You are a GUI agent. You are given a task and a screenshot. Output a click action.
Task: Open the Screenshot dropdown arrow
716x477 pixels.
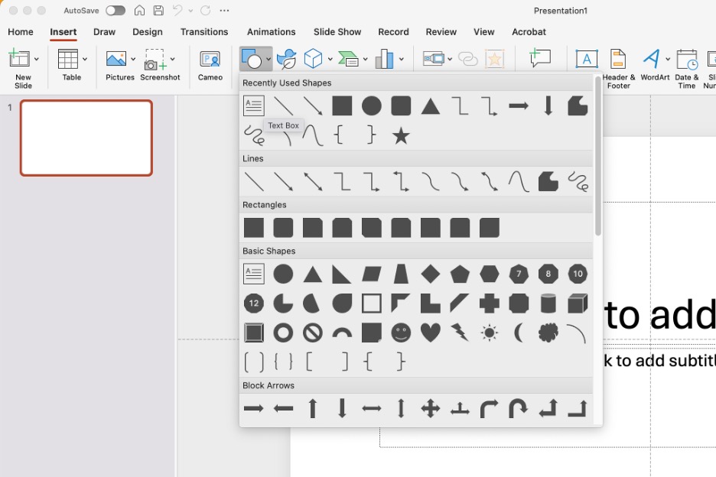click(x=173, y=59)
